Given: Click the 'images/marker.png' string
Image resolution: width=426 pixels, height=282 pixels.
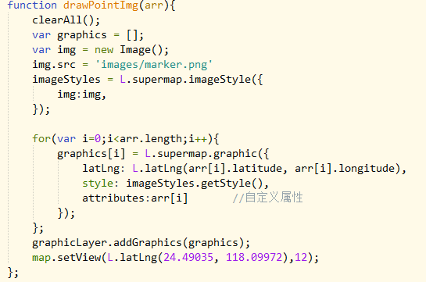Looking at the screenshot, I should (153, 65).
